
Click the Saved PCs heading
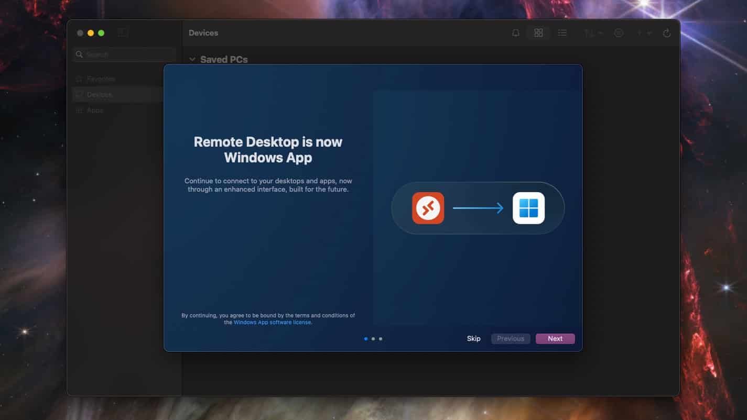pyautogui.click(x=224, y=60)
